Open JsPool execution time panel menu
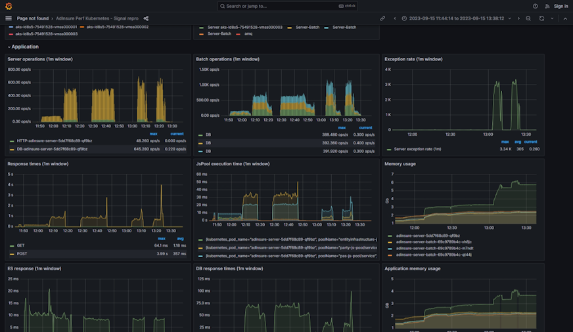 pos(233,164)
